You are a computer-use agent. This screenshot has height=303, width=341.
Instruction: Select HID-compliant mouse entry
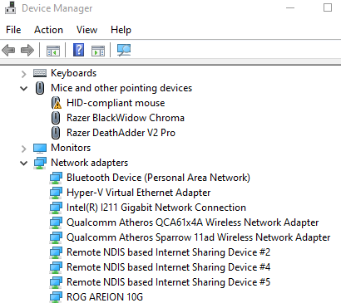point(116,103)
